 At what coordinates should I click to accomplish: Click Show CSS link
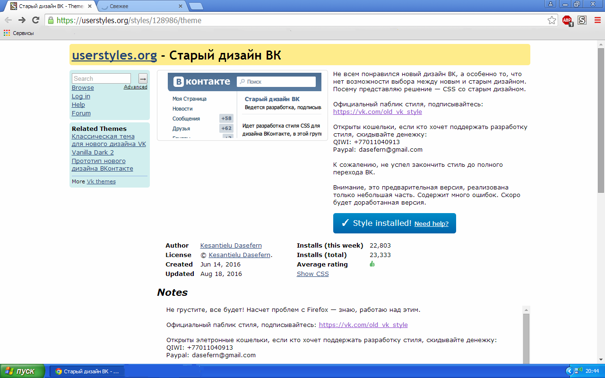pyautogui.click(x=312, y=274)
